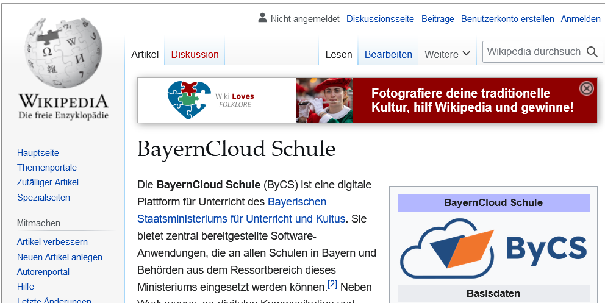
Task: Open the Diskussionsseite link
Action: [x=380, y=19]
